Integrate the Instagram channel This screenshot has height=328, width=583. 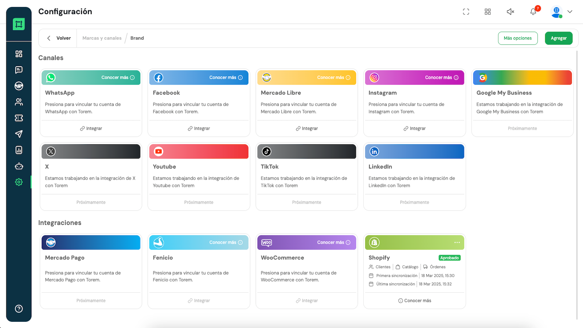tap(415, 129)
